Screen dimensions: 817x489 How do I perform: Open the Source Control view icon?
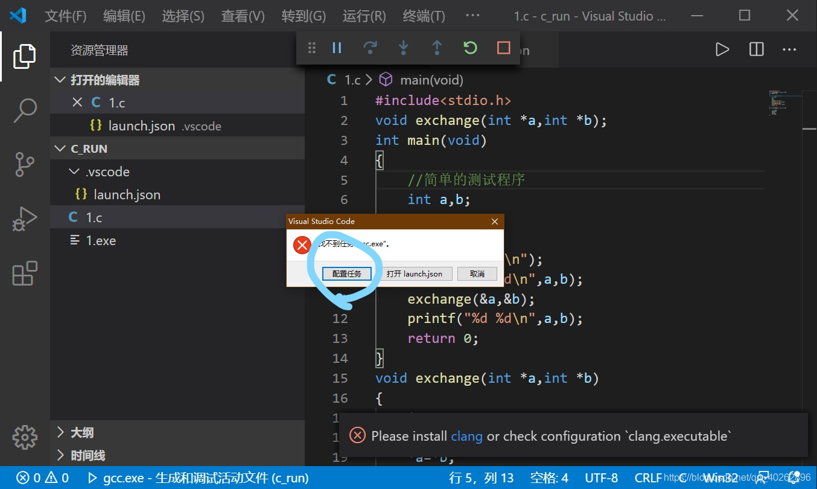(x=25, y=164)
